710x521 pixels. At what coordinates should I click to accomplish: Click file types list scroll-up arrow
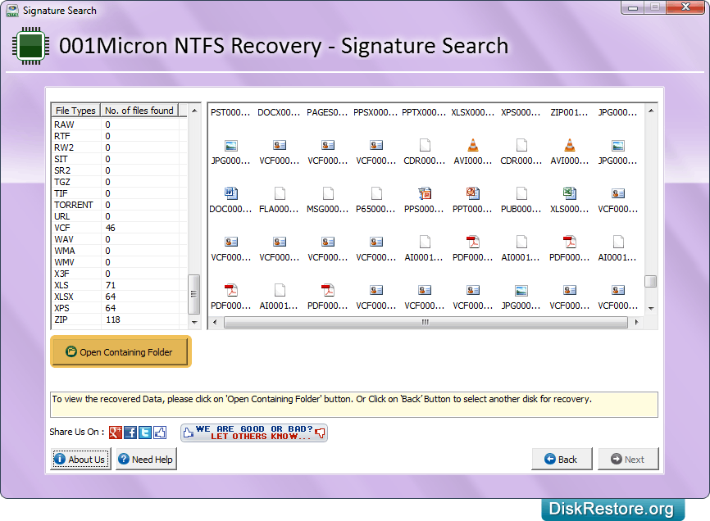194,111
